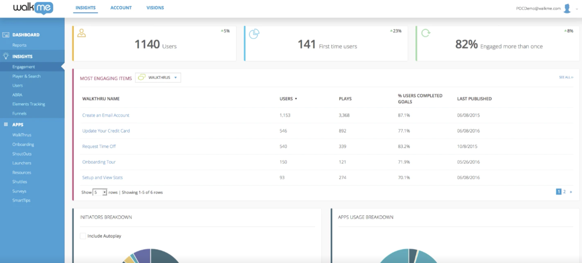The width and height of the screenshot is (582, 263).
Task: Select Apps section in the sidebar
Action: tap(18, 125)
